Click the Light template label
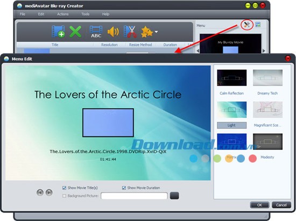Image resolution: width=296 pixels, height=221 pixels. (231, 126)
